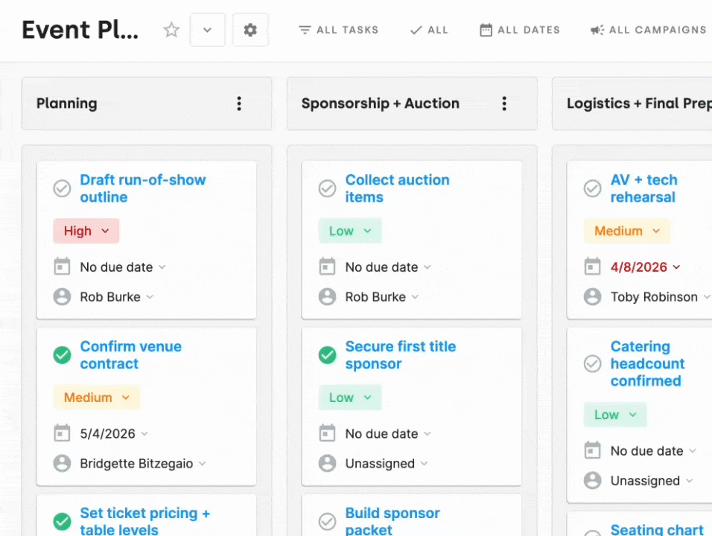Open Sponsorship + Auction column three-dot menu
The image size is (712, 536).
504,103
